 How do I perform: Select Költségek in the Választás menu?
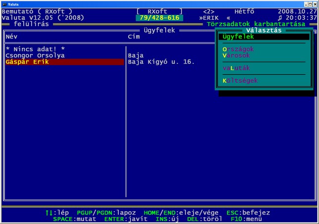(x=240, y=80)
